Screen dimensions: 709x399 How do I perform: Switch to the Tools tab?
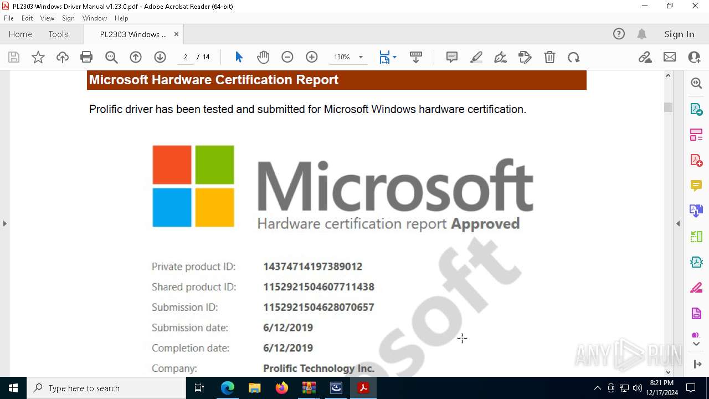(58, 34)
